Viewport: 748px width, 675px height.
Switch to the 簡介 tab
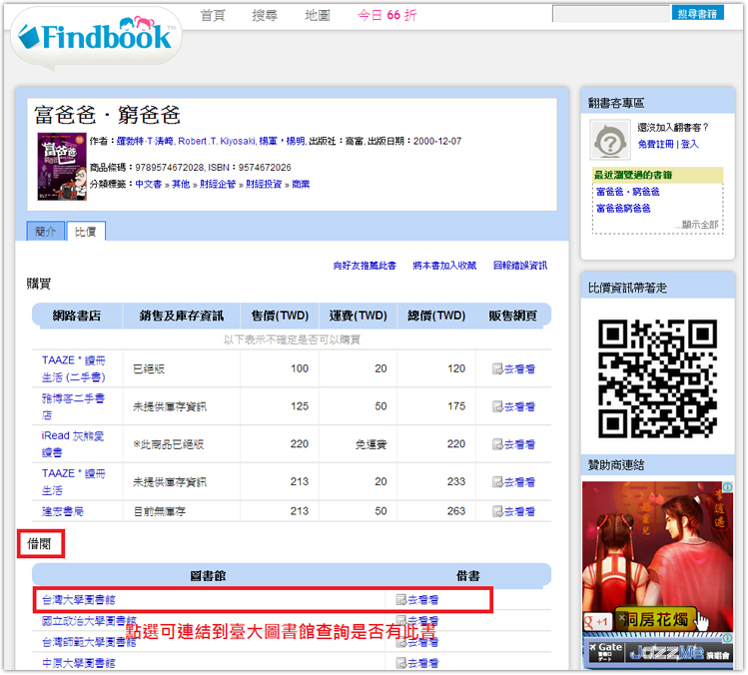point(45,232)
